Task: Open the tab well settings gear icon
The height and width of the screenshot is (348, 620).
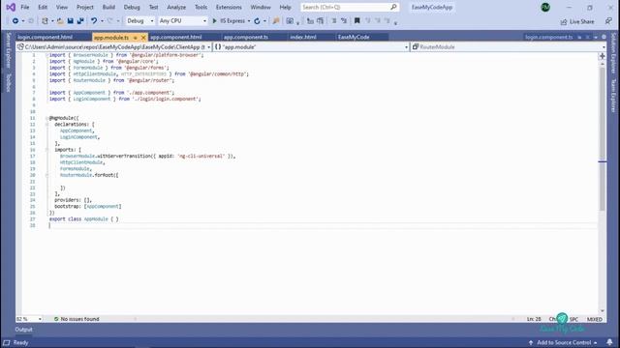Action: coord(604,37)
